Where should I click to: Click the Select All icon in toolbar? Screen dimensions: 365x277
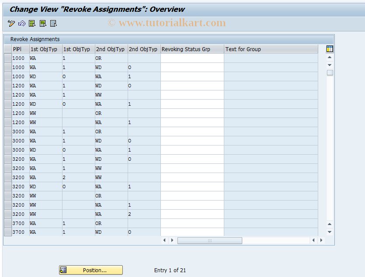(32, 23)
